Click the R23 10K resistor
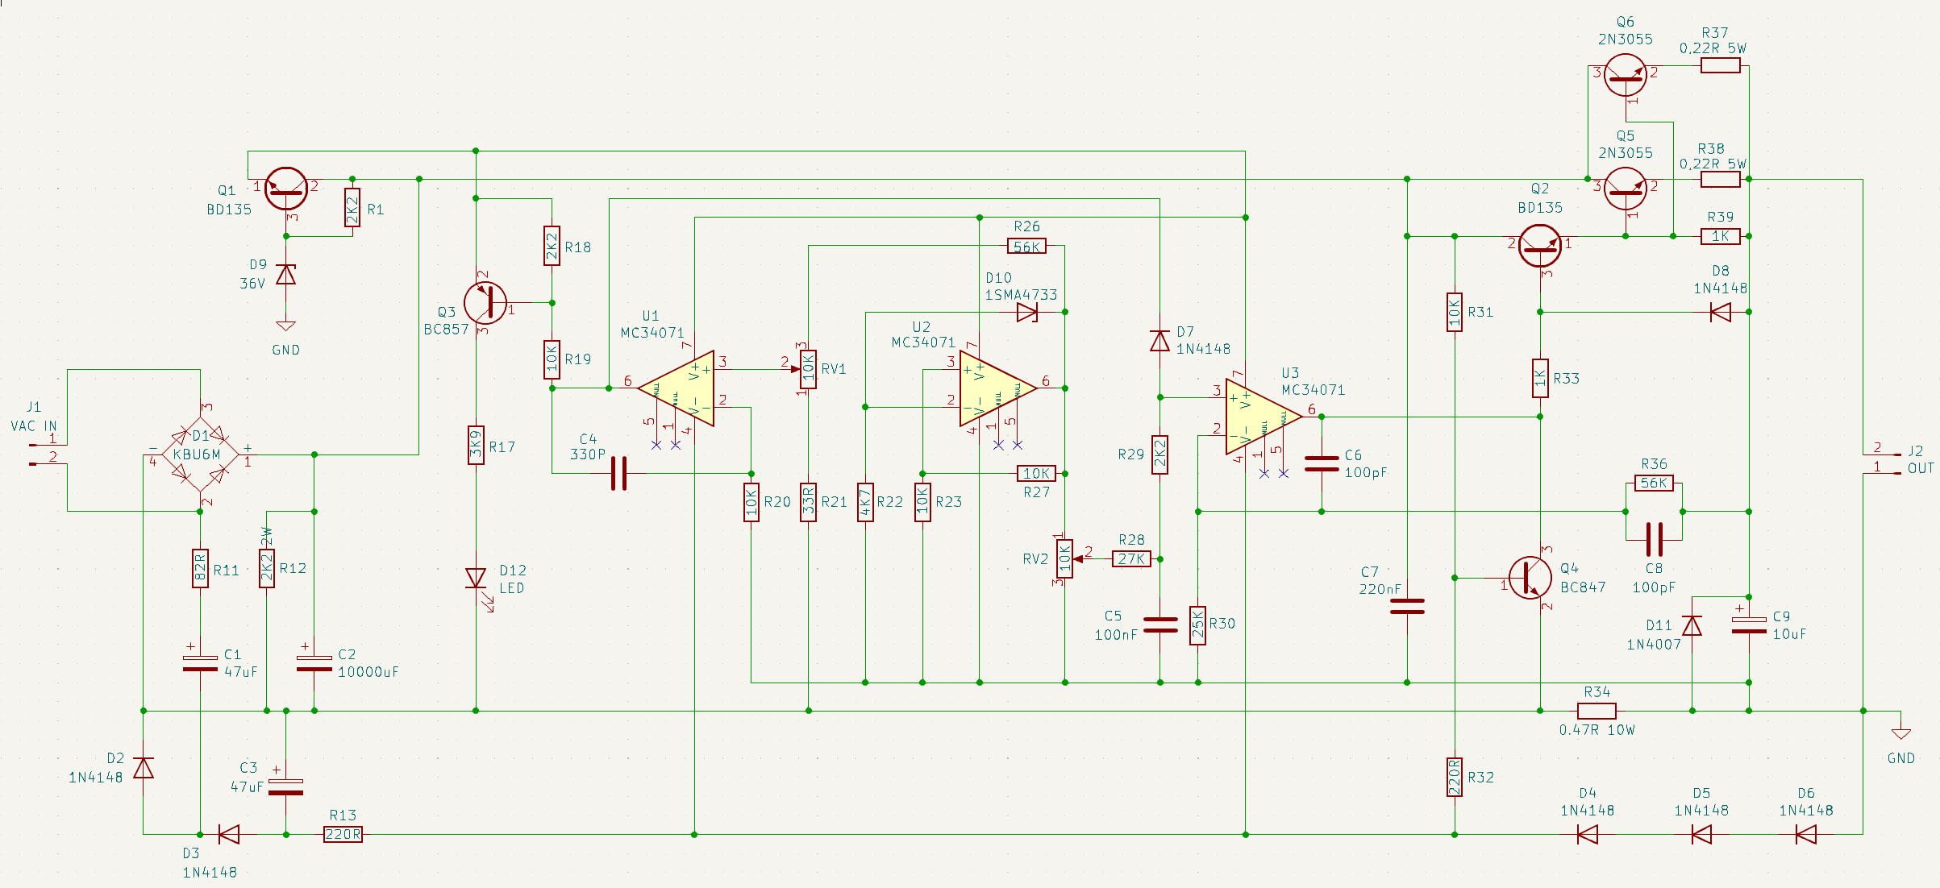The image size is (1940, 888). tap(922, 502)
